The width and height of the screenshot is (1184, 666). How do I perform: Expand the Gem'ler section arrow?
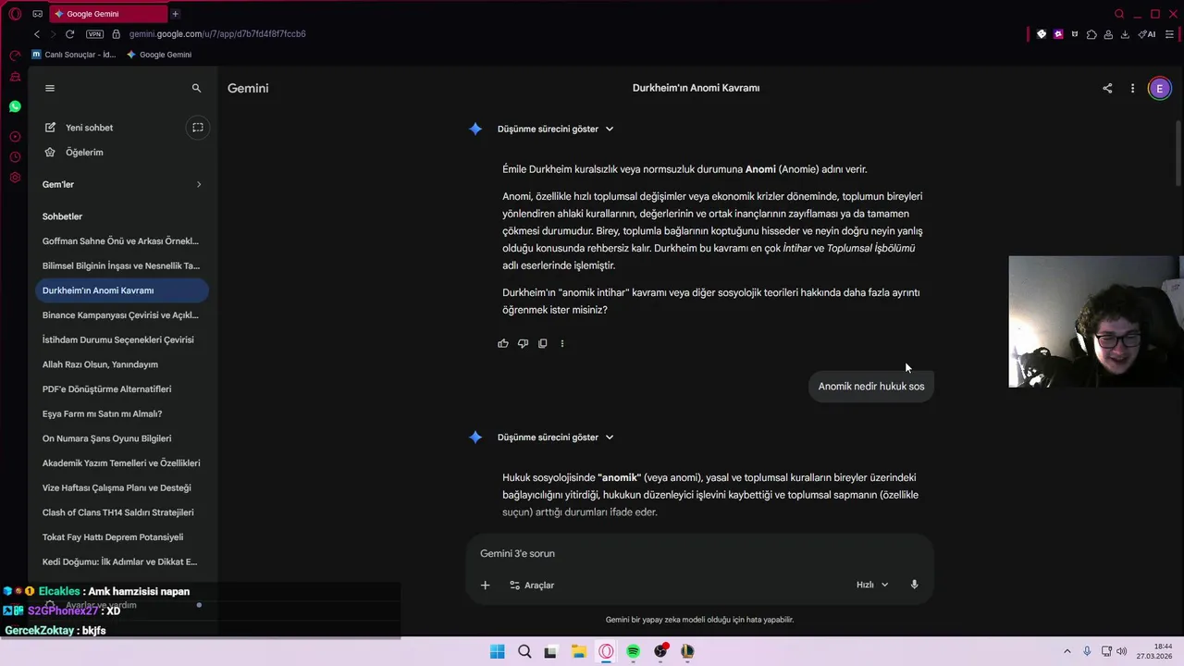tap(199, 184)
